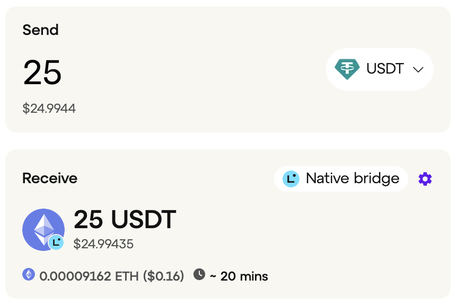The width and height of the screenshot is (458, 306).
Task: Select the Native bridge option pill
Action: 341,179
